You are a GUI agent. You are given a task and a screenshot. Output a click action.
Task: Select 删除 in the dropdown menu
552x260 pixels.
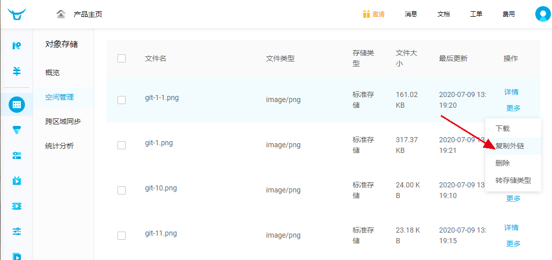503,163
